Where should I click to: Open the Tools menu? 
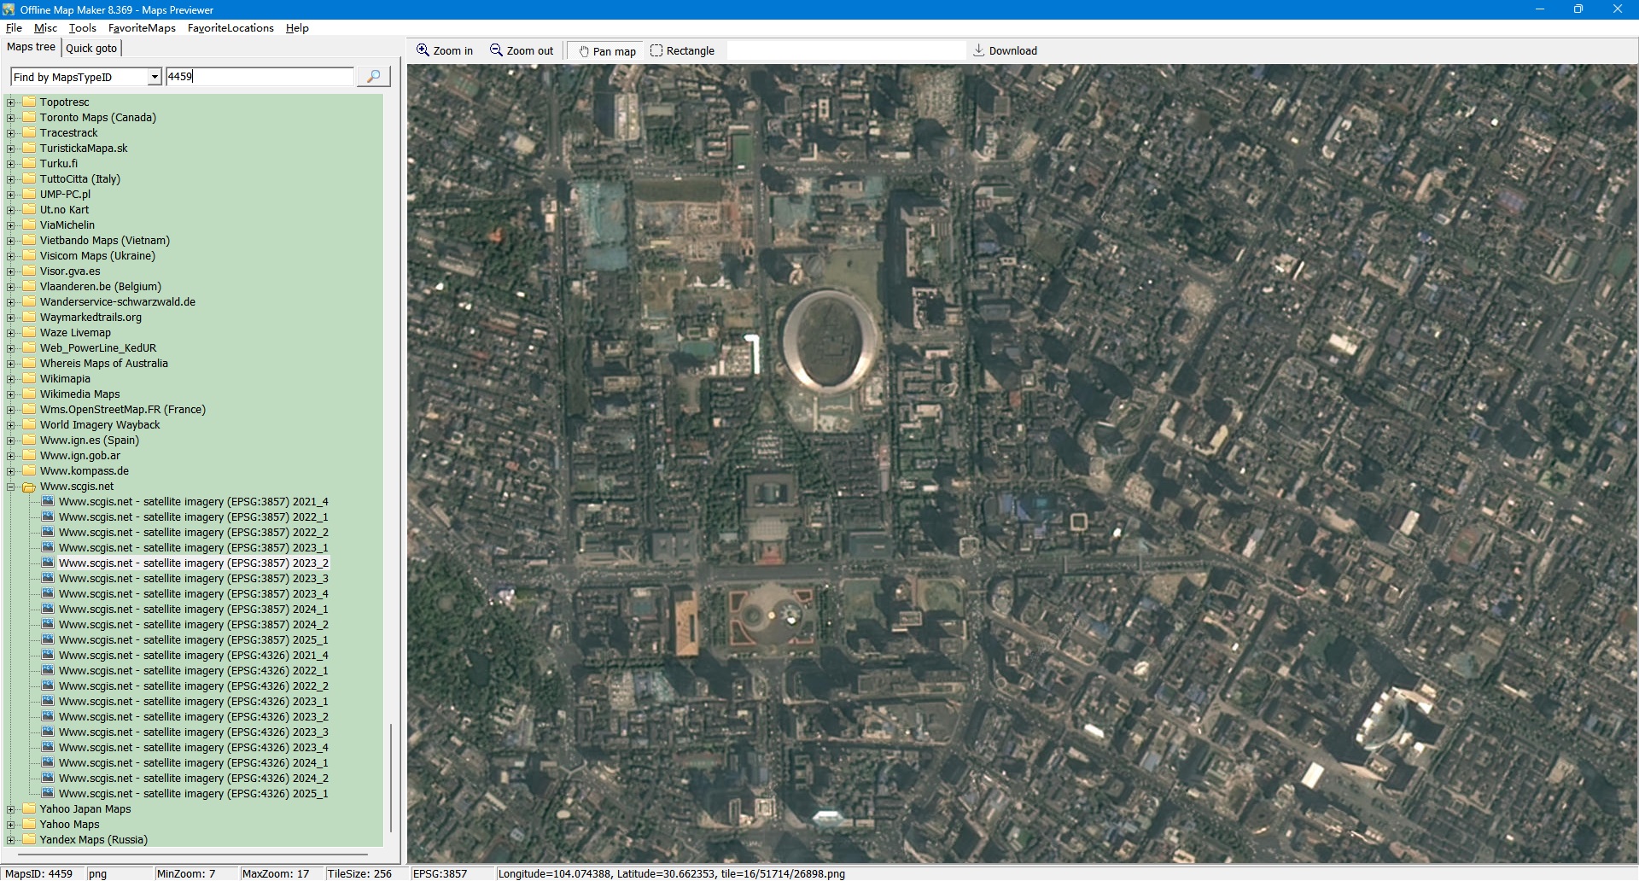coord(82,28)
